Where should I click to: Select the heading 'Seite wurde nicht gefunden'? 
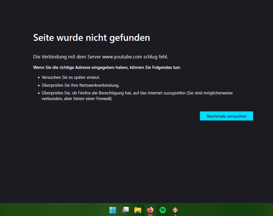(x=92, y=38)
